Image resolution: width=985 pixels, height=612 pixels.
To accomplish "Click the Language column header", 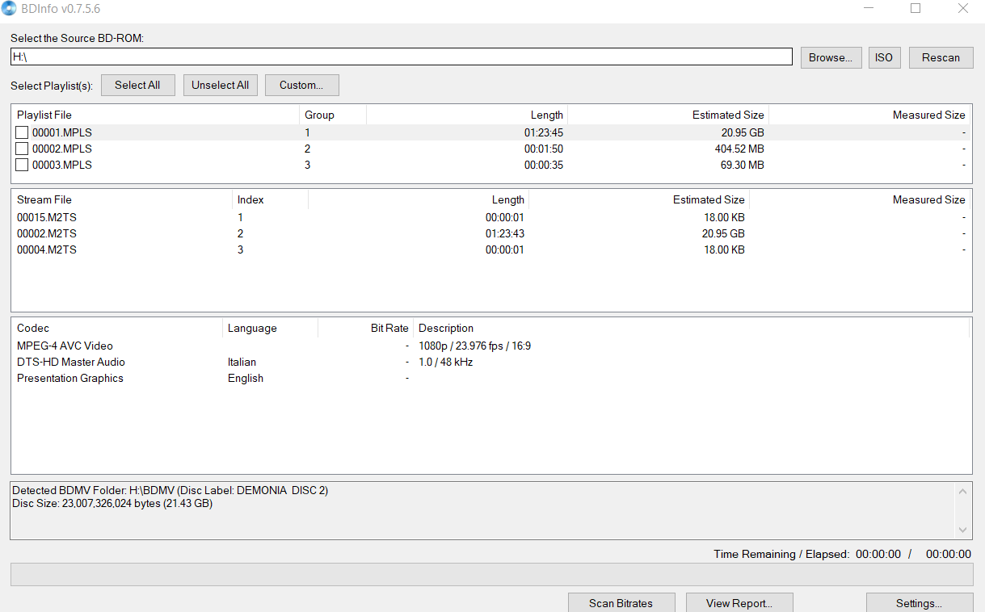I will point(270,328).
